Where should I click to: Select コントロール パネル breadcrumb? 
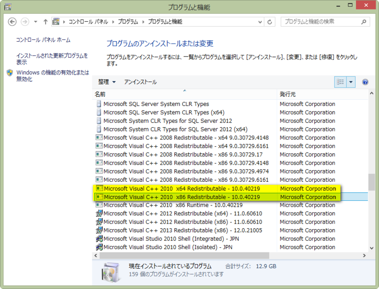88,22
